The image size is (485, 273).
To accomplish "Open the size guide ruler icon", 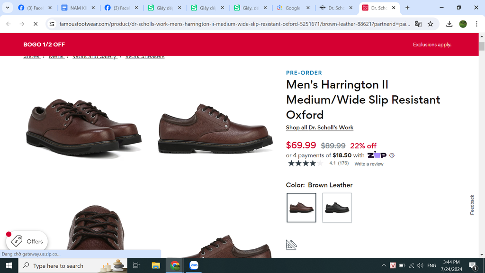I will [291, 245].
